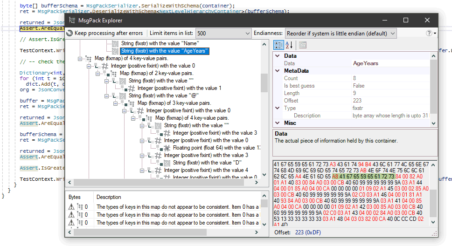
Task: Click the error list horizontal scrollbar thumb
Action: click(x=140, y=232)
